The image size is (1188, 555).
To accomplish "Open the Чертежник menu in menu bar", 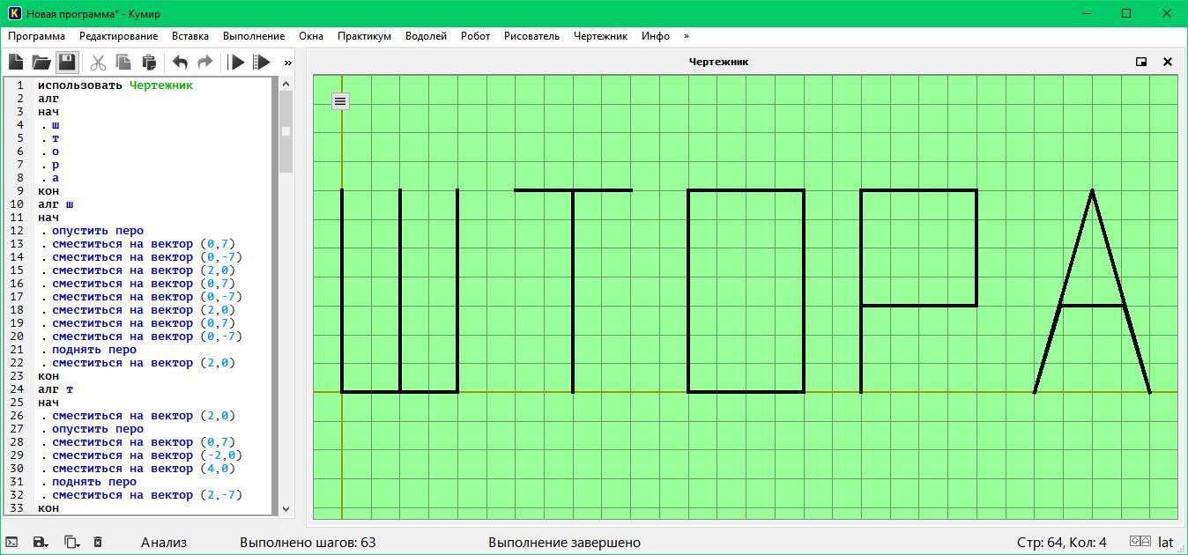I will [600, 36].
